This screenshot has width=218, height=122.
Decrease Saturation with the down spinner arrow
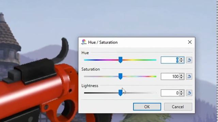pos(181,78)
